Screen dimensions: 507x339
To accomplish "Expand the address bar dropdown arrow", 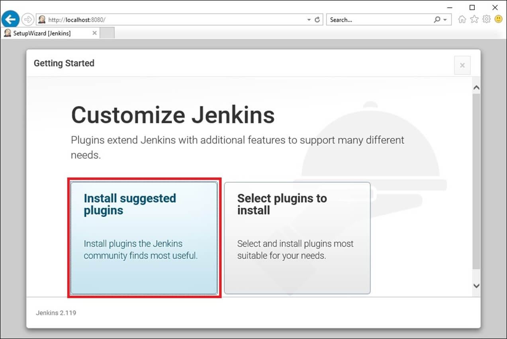I will (309, 20).
